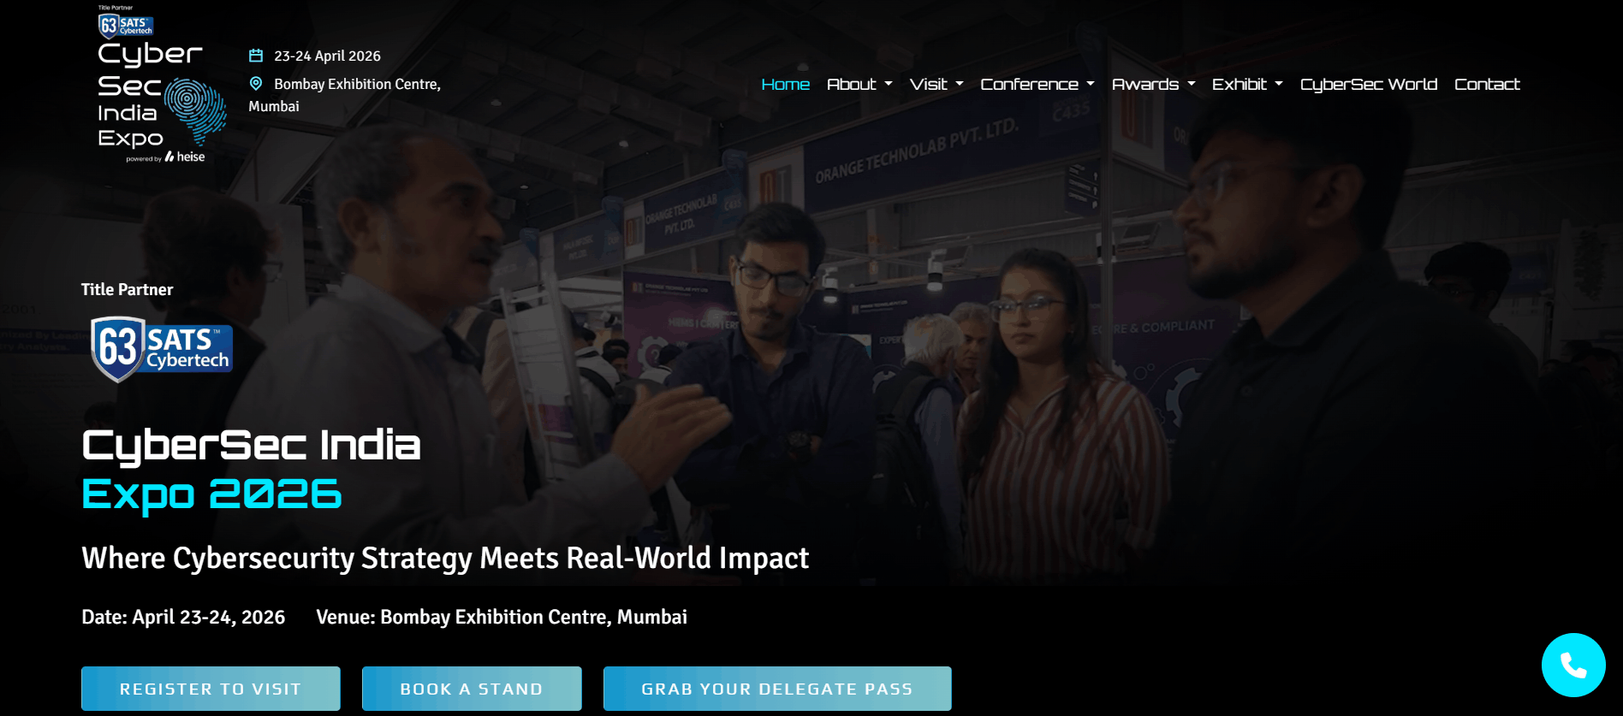Open the CyberSec World menu item
Screen dimensions: 1623x716
1369,84
